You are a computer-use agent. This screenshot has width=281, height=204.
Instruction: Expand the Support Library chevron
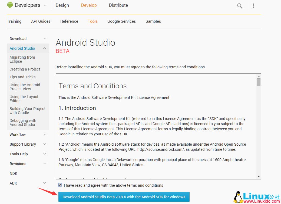point(45,144)
